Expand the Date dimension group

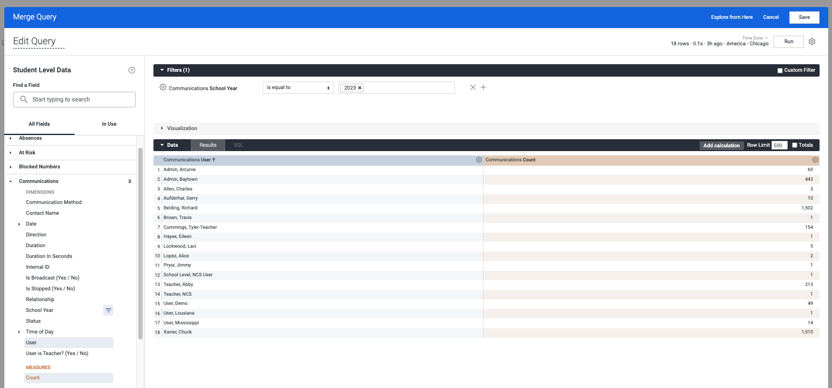coord(19,224)
